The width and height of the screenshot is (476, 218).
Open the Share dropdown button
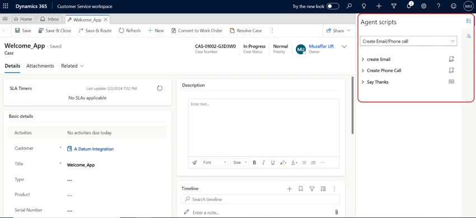tap(338, 31)
